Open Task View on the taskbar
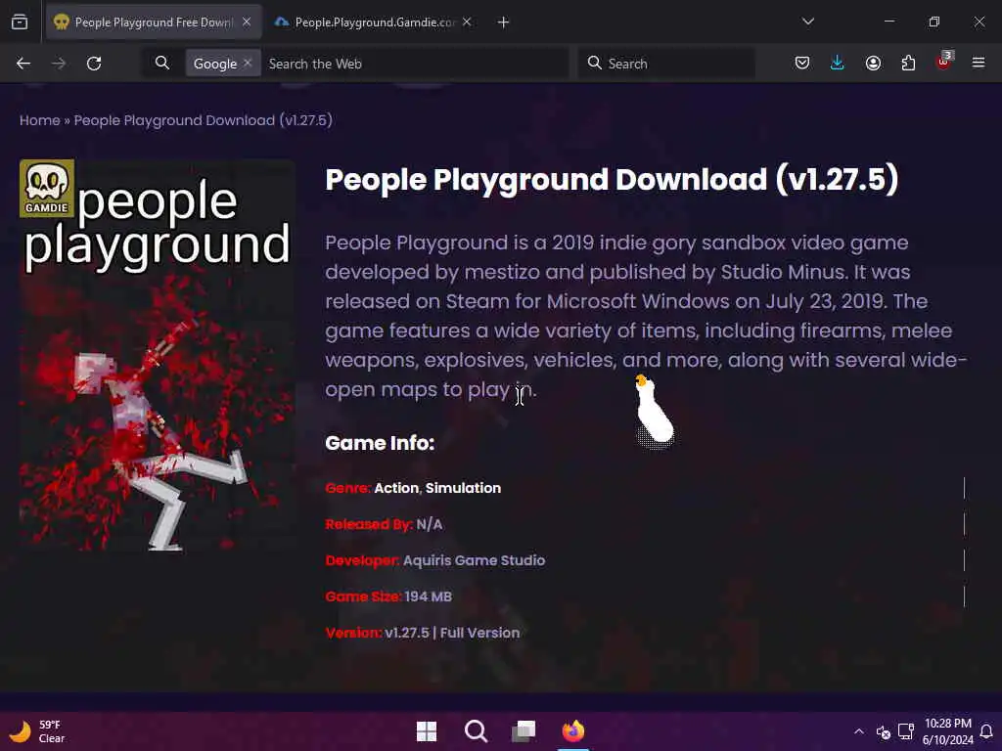 (x=524, y=731)
